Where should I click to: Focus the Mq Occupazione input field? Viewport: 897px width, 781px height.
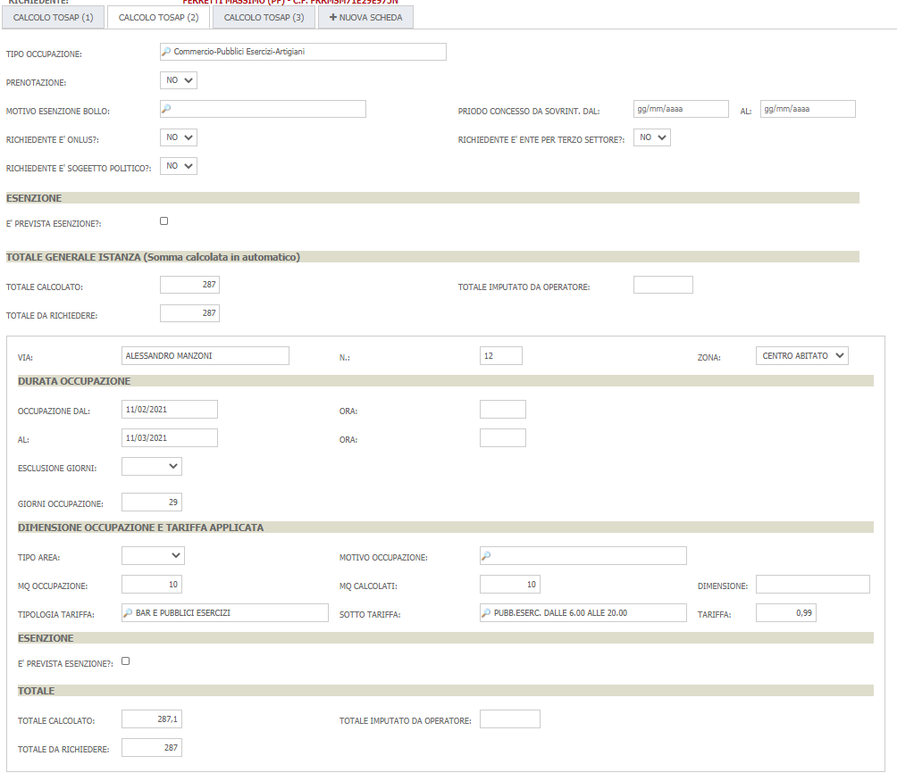point(152,585)
